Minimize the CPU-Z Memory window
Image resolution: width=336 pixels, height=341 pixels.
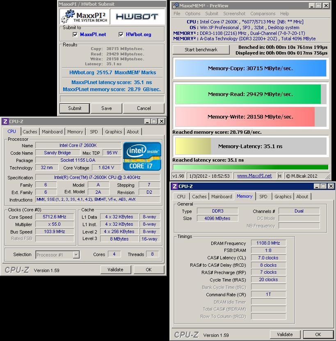[x=317, y=186]
